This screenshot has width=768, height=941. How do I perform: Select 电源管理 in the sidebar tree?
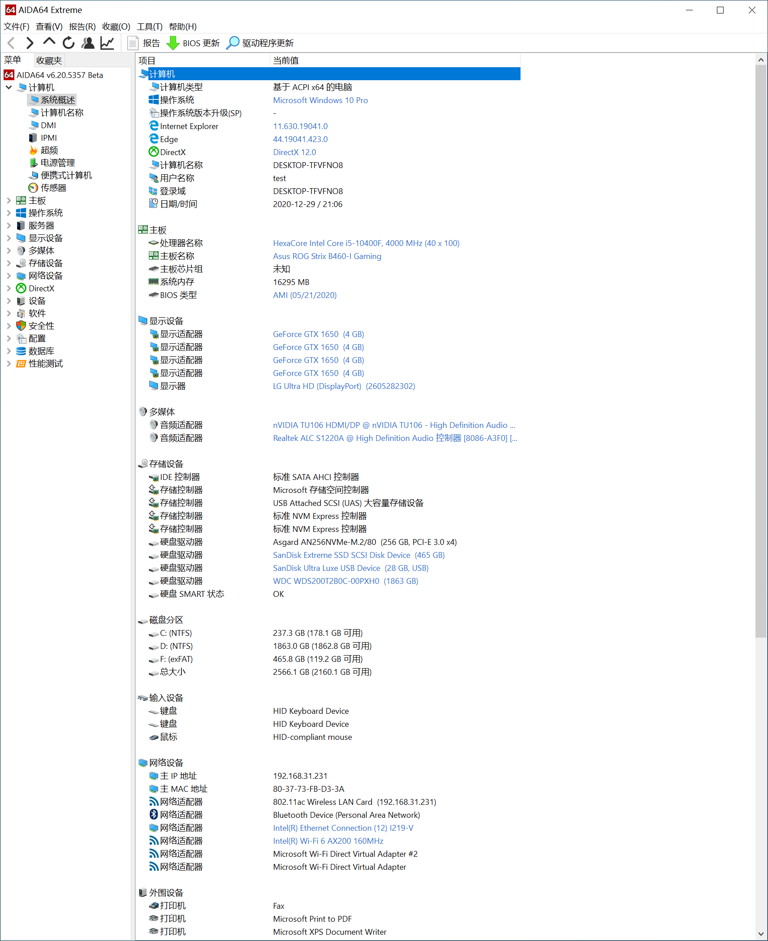[52, 163]
